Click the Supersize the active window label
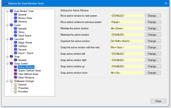171x108 pixels. pos(75,41)
